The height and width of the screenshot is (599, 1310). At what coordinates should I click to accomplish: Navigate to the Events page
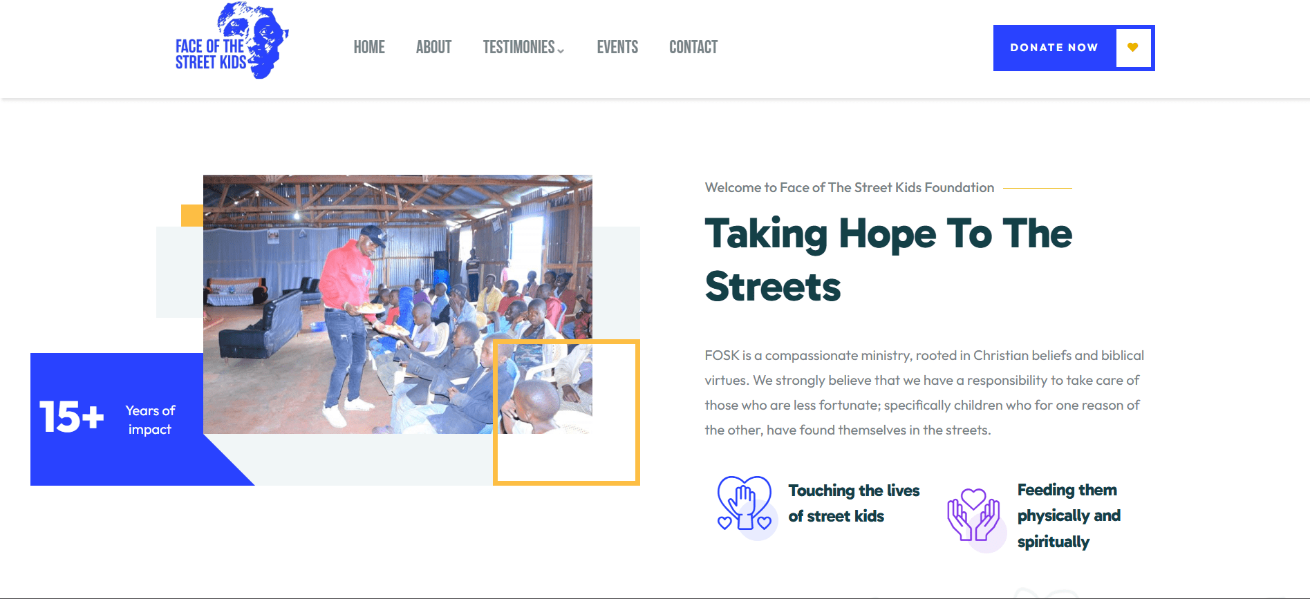[617, 48]
